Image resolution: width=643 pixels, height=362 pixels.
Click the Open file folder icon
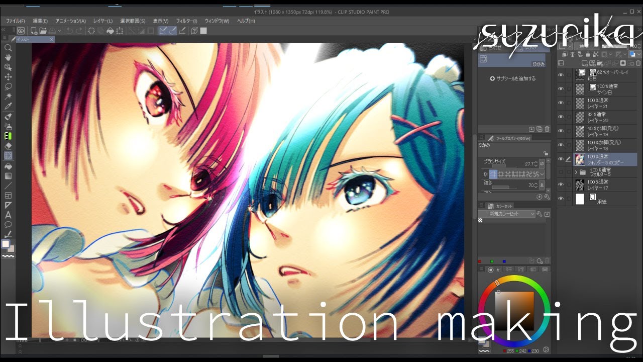(x=43, y=31)
